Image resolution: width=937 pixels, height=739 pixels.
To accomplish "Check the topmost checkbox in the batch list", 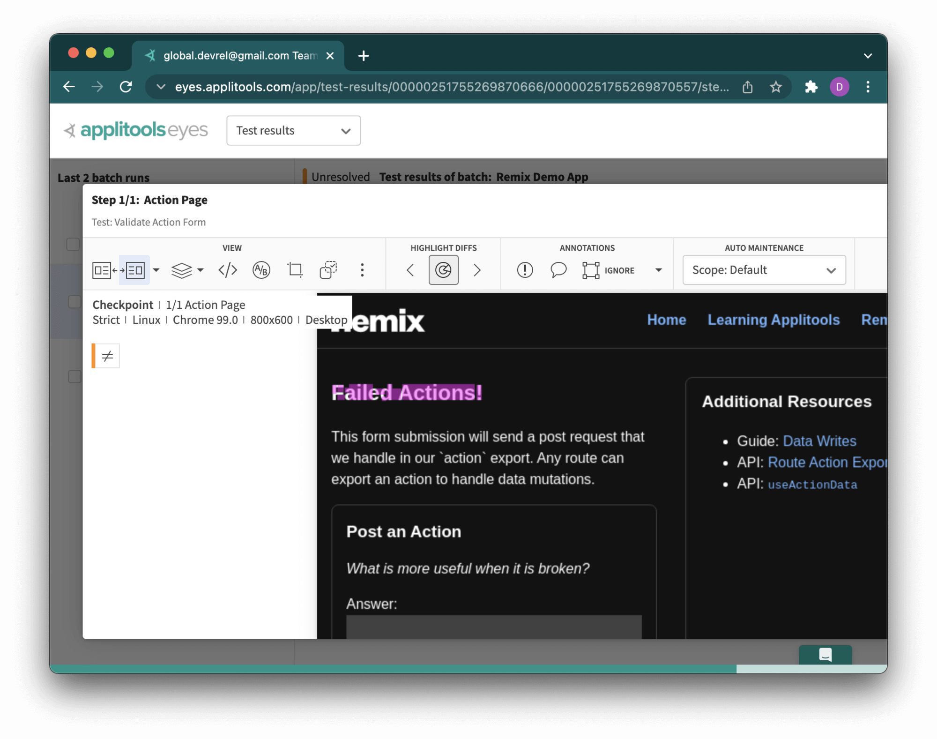I will click(x=74, y=244).
